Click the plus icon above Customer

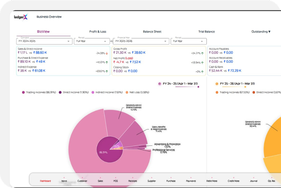click(82, 177)
